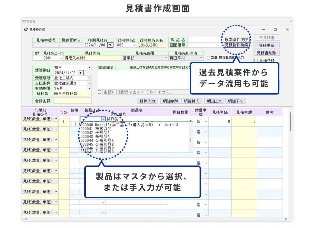Enable 部署・担当者名直接入力 checkbox

click(x=209, y=58)
